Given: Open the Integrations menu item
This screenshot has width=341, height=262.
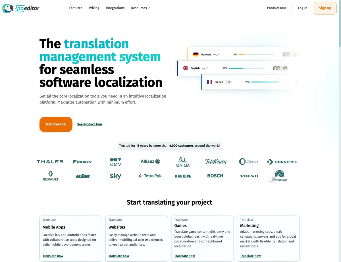Looking at the screenshot, I should (115, 8).
